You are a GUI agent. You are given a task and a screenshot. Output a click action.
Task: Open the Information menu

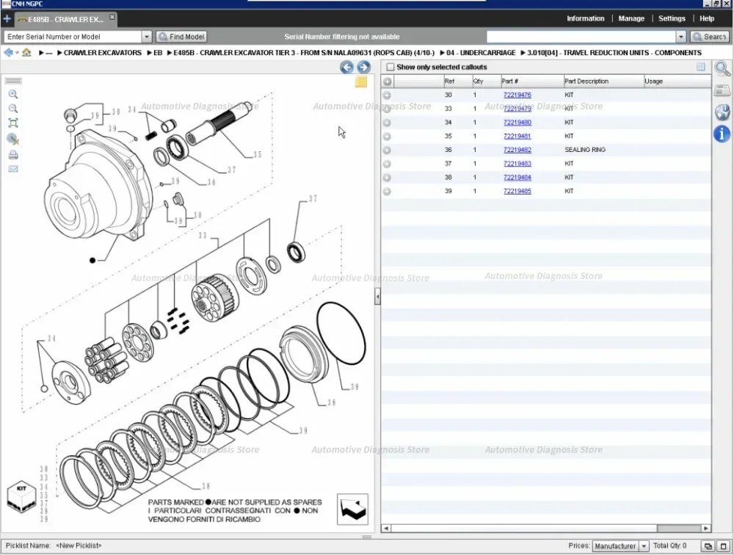[x=585, y=19]
